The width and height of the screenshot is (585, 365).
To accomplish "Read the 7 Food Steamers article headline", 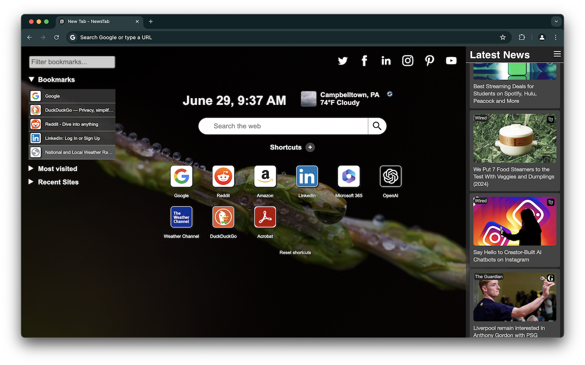I will tap(514, 177).
